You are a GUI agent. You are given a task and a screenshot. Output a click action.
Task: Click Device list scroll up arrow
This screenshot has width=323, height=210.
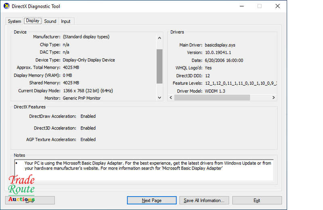(159, 38)
